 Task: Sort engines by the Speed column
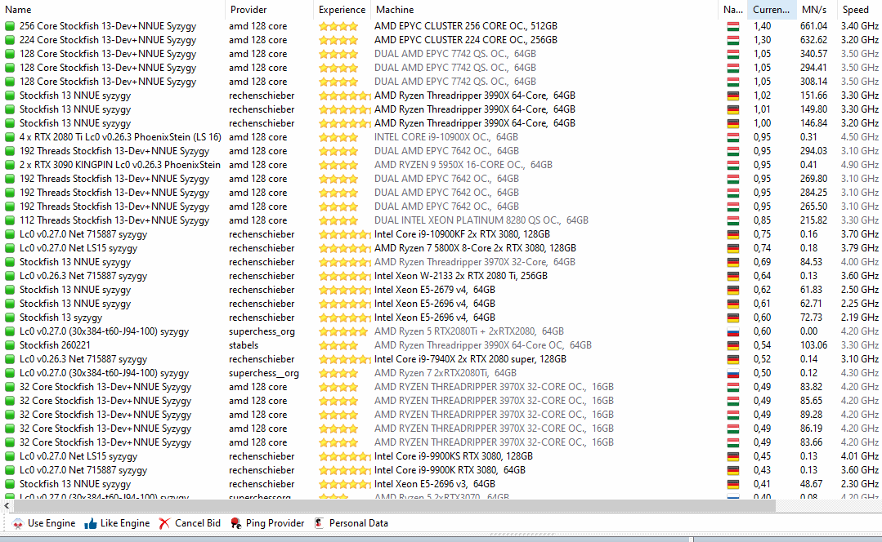[859, 10]
